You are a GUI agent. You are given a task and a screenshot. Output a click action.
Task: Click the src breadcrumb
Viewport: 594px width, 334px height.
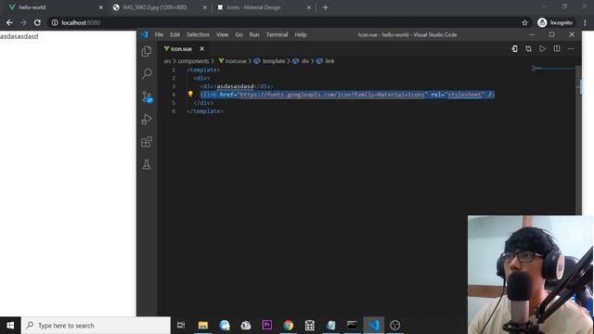coord(167,61)
